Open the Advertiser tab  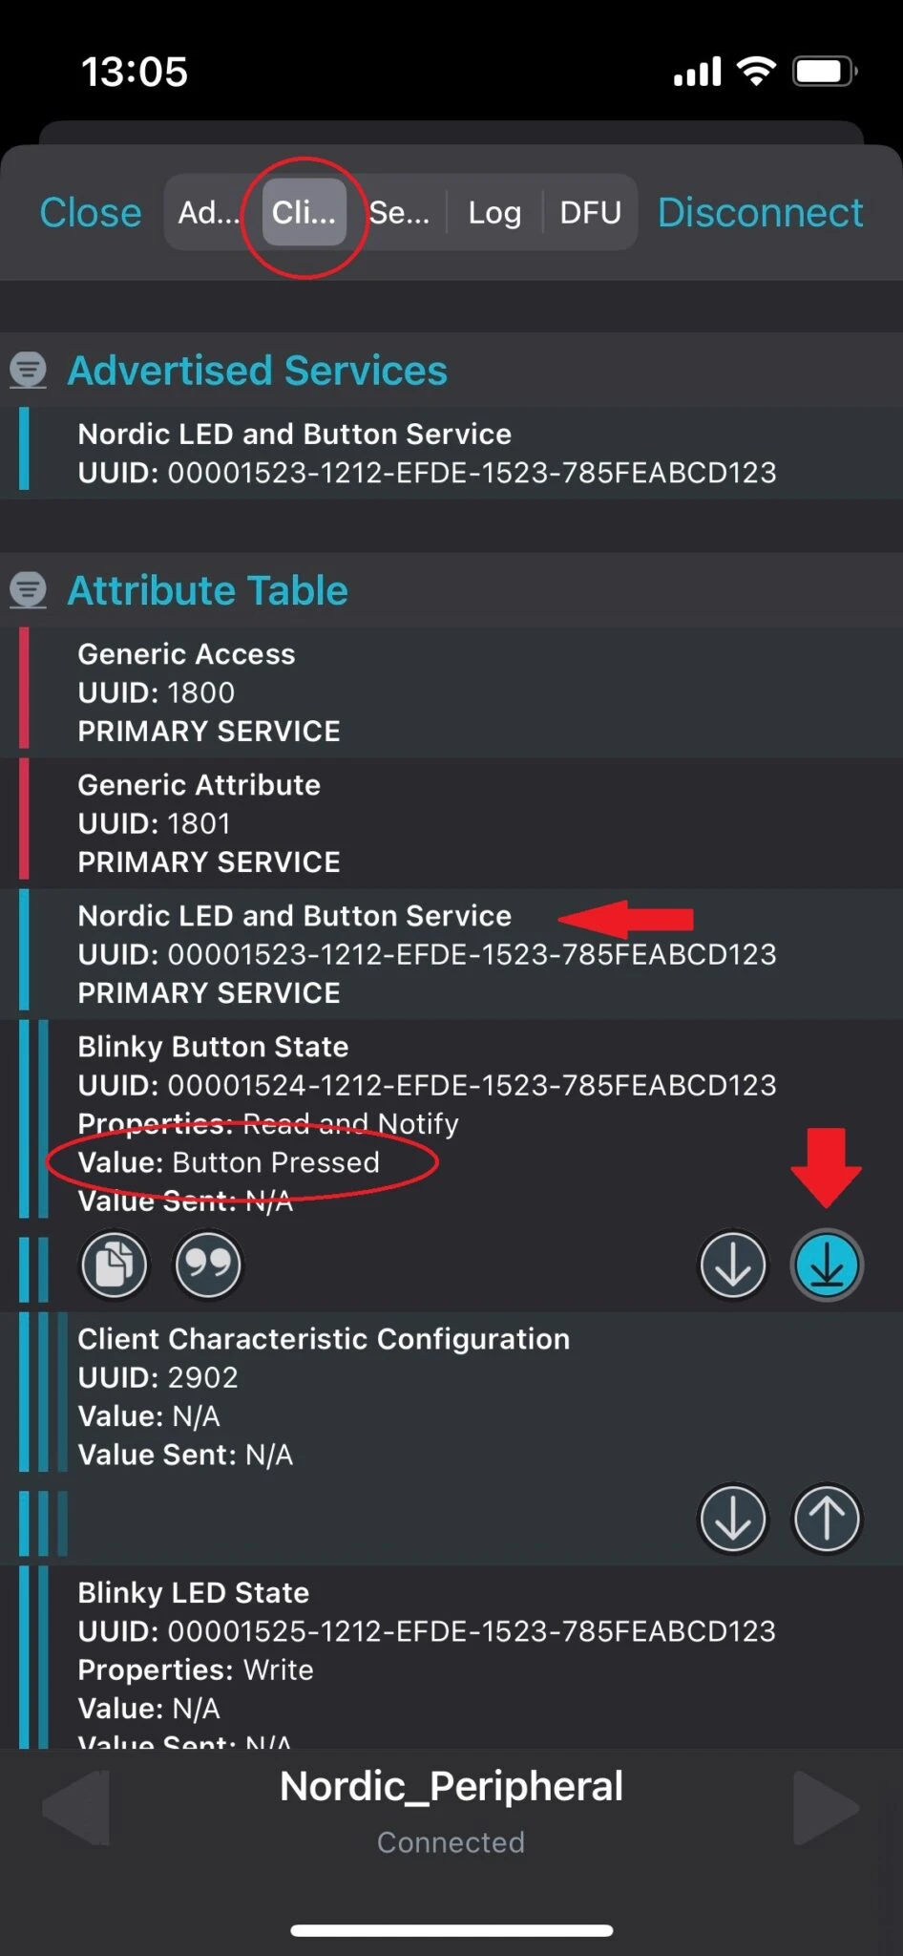pos(209,212)
